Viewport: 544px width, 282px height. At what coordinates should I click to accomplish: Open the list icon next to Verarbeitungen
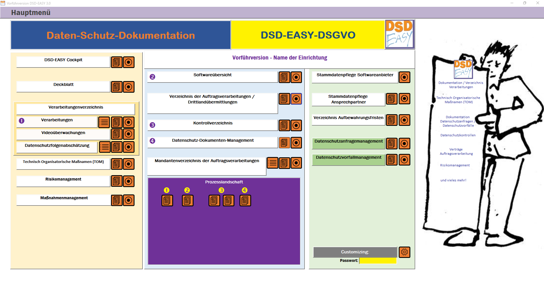[x=104, y=122]
